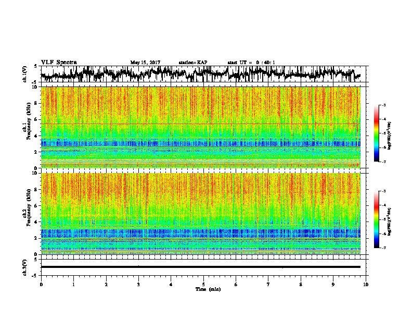
Task: Click the "2" tick on ch.2 frequency axis
Action: tap(36, 238)
